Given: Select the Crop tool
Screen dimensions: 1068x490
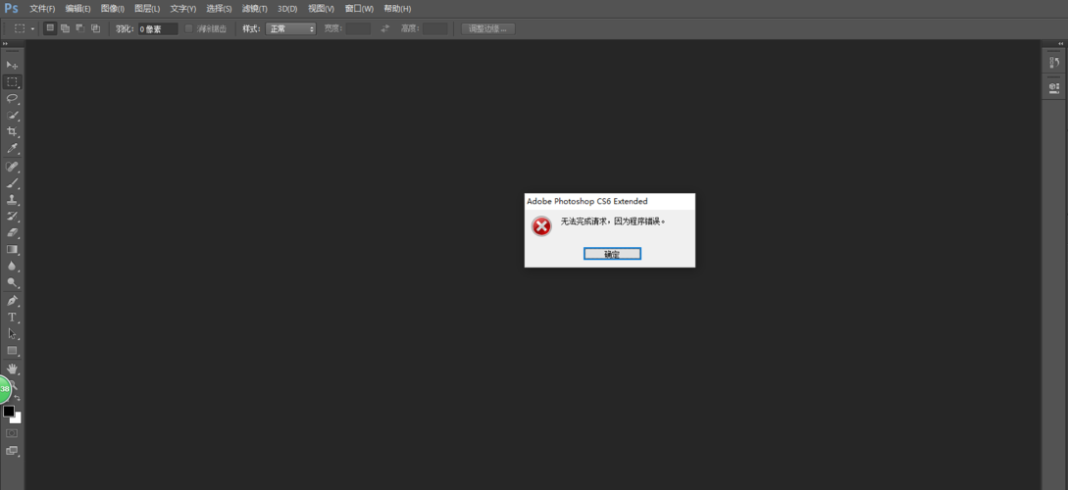Looking at the screenshot, I should [13, 131].
